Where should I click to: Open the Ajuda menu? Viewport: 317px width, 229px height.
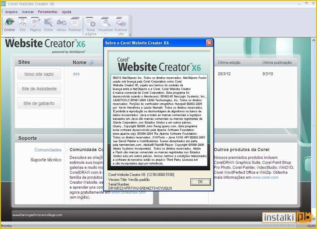(67, 12)
